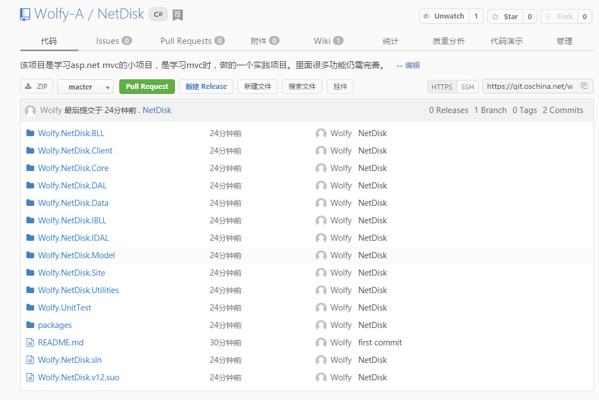Select SSH clone protocol
The height and width of the screenshot is (400, 599).
(x=467, y=87)
